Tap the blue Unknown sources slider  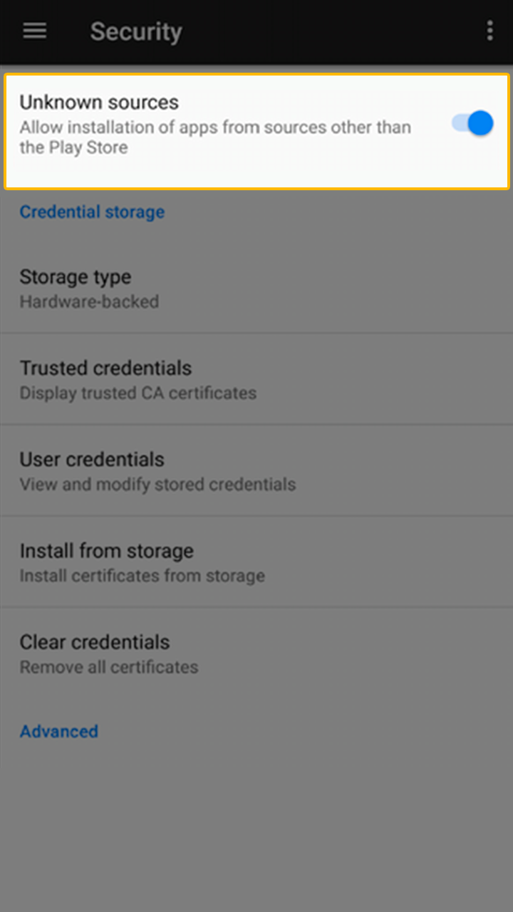coord(470,123)
